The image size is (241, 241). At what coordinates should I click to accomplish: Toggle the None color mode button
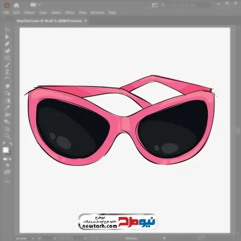10,159
